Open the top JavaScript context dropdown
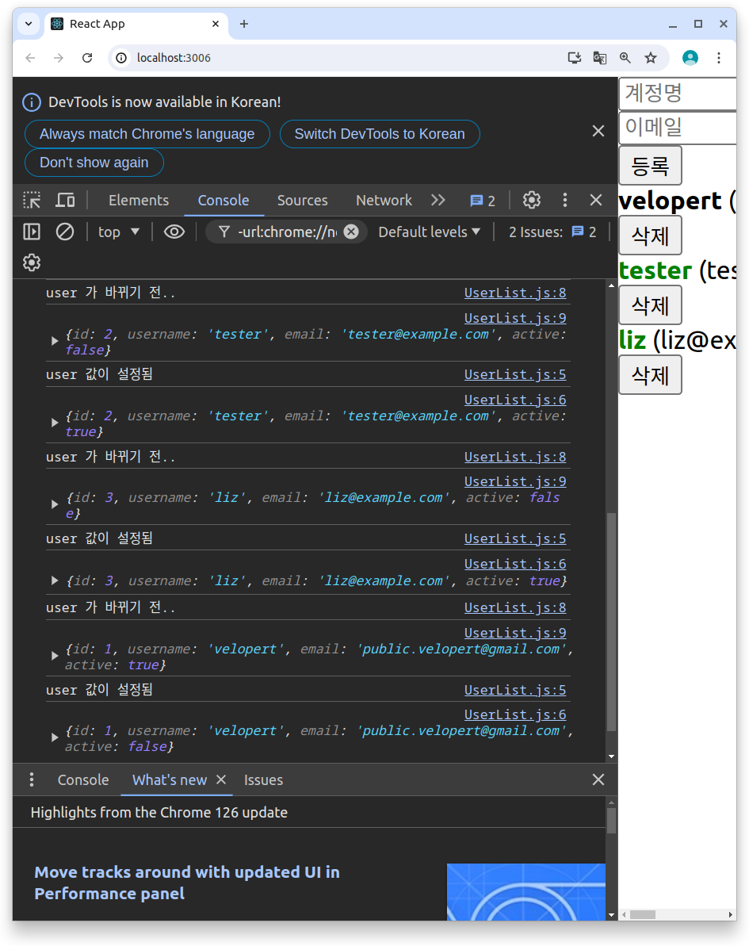This screenshot has width=749, height=946. [x=119, y=232]
